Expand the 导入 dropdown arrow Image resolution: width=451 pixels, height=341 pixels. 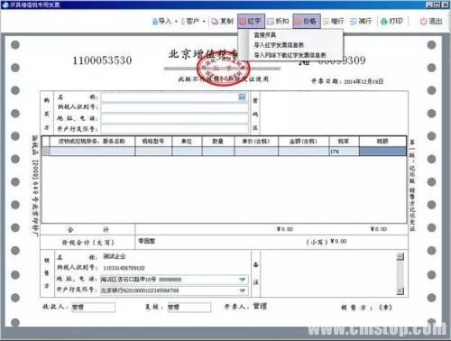coord(176,22)
